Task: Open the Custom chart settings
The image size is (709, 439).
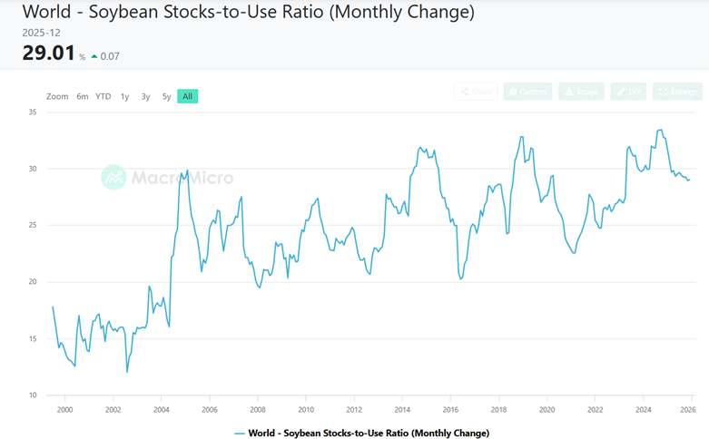Action: pyautogui.click(x=527, y=92)
